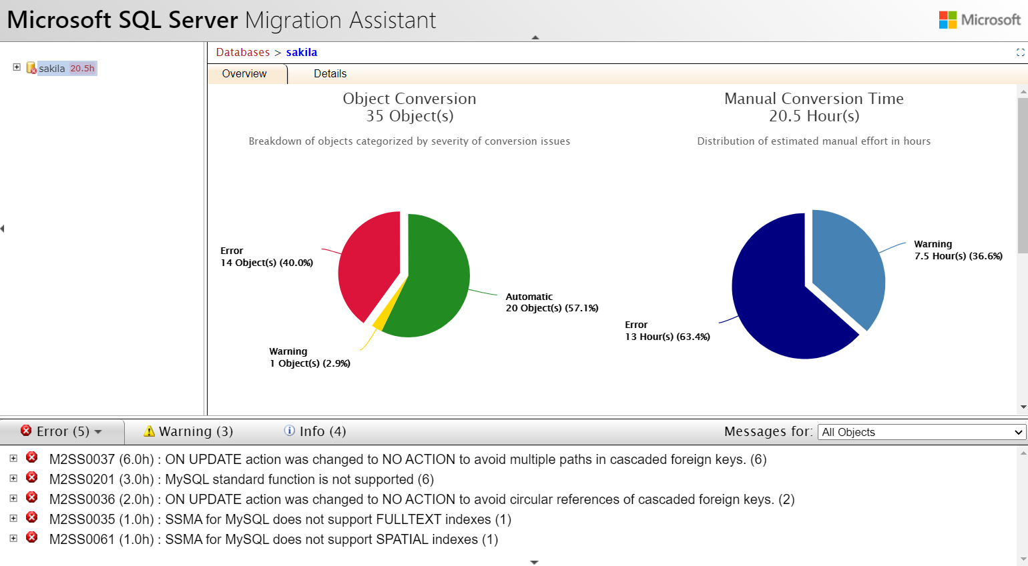This screenshot has width=1028, height=566.
Task: Click the red error icon beside M2SS0037
Action: (x=31, y=459)
